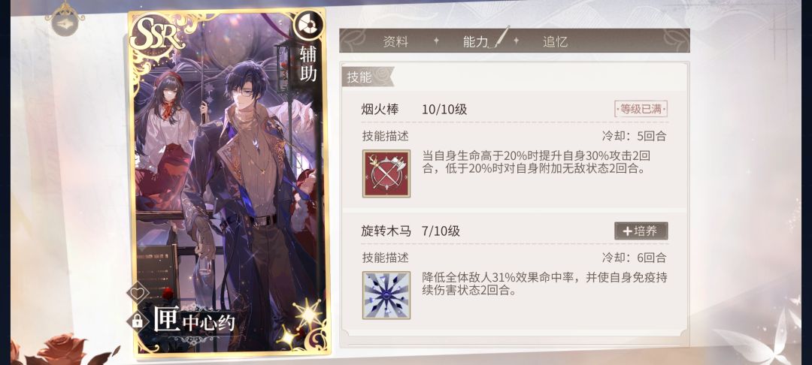Click the 等级已满 label

pyautogui.click(x=641, y=110)
